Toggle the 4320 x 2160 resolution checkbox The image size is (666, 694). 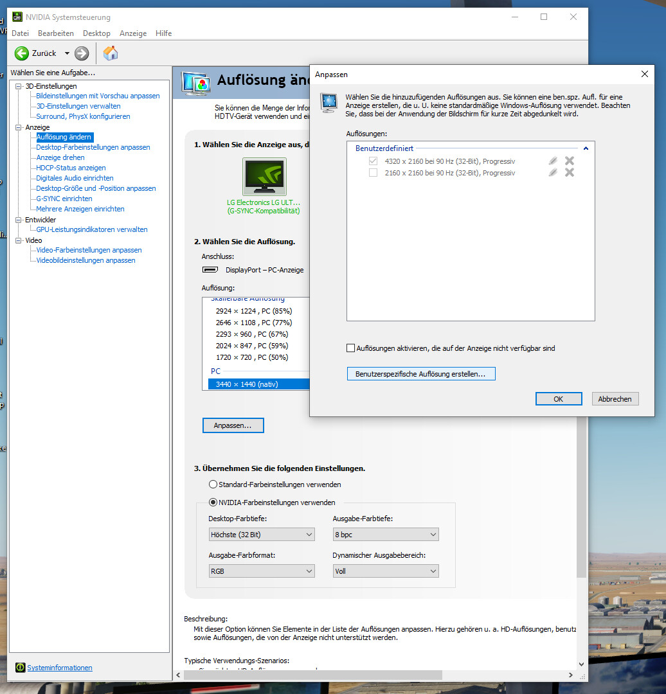373,161
